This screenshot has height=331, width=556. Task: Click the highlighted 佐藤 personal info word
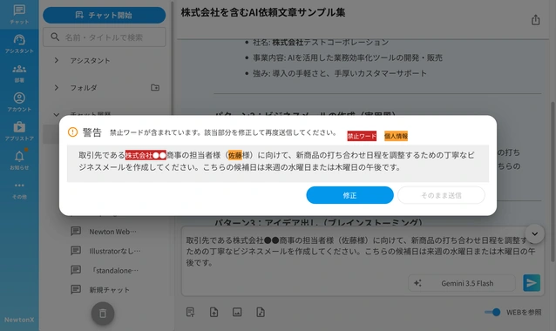click(x=234, y=155)
